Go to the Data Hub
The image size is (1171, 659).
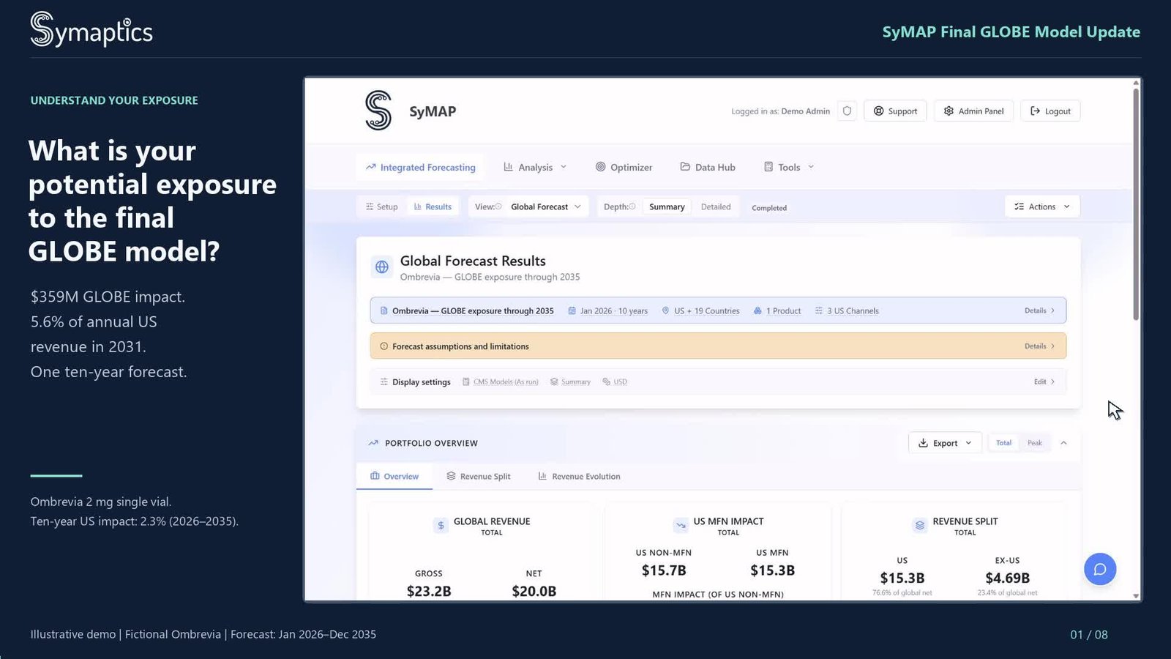(708, 167)
